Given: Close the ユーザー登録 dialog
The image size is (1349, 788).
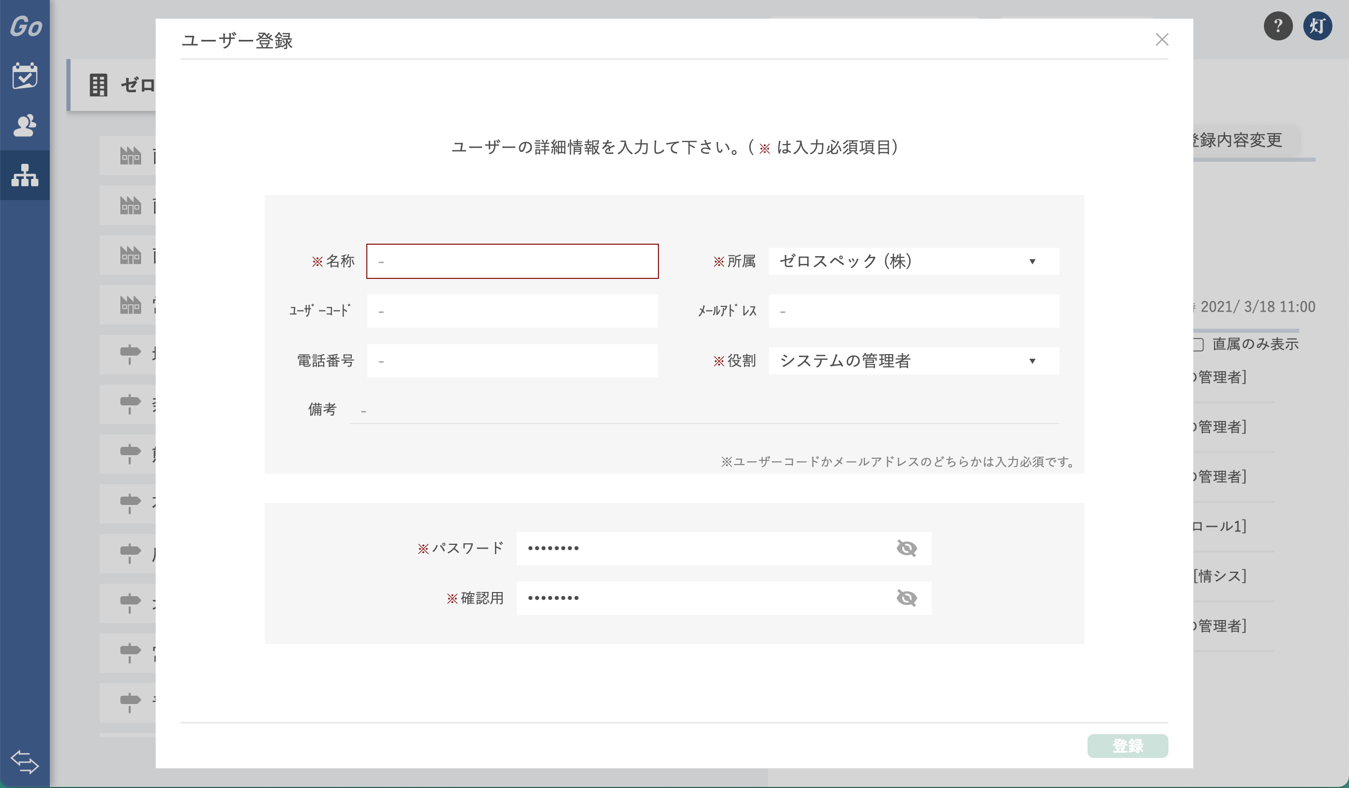Looking at the screenshot, I should click(x=1161, y=39).
